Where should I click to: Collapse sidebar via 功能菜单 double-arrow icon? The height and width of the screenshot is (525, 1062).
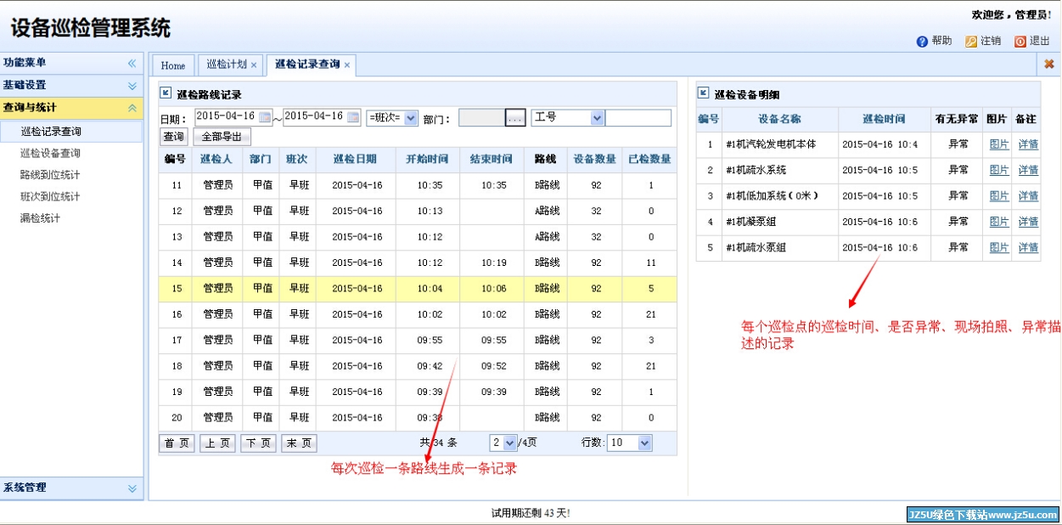[132, 63]
